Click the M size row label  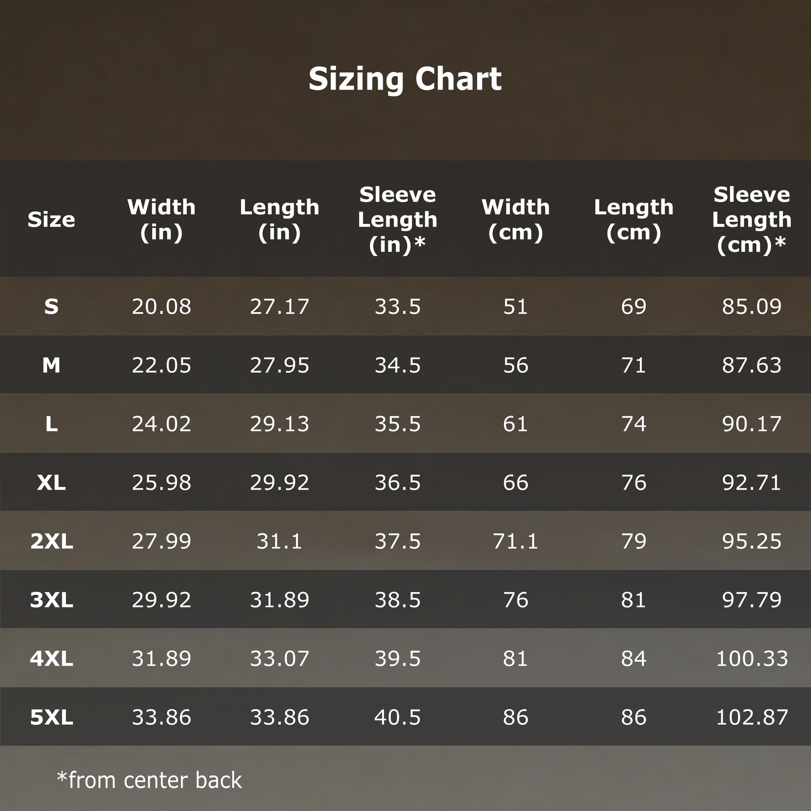pyautogui.click(x=51, y=365)
